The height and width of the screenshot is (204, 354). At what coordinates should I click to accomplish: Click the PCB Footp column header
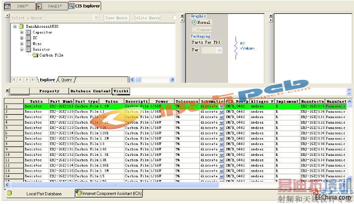coord(237,101)
